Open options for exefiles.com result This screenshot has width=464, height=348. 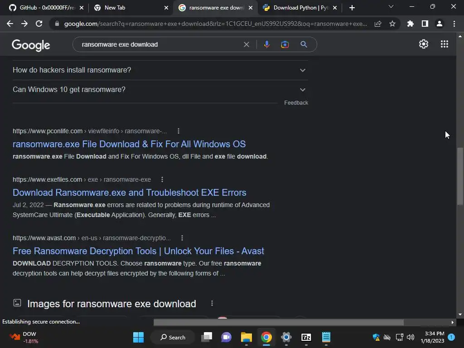162,179
